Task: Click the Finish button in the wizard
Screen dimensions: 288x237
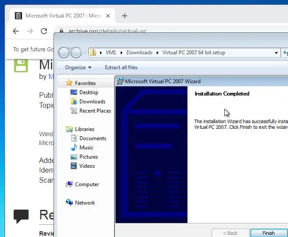Action: tap(269, 233)
